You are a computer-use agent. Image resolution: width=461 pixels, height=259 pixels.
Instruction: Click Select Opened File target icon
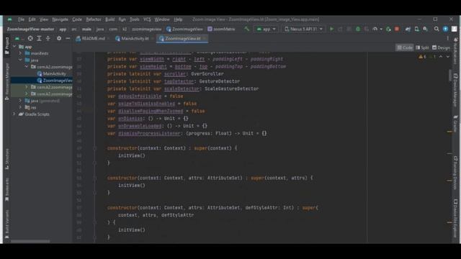point(30,38)
